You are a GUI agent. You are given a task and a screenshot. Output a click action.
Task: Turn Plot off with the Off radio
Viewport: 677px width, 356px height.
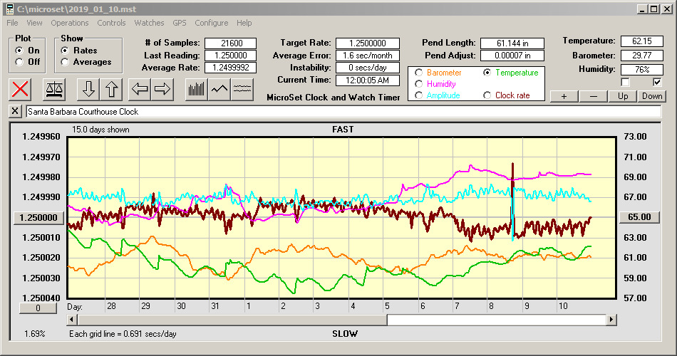pos(19,62)
